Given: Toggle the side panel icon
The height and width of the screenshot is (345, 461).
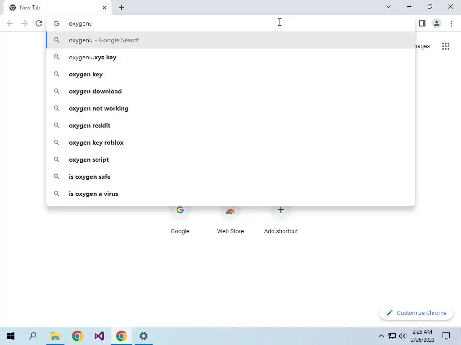Looking at the screenshot, I should pos(422,23).
